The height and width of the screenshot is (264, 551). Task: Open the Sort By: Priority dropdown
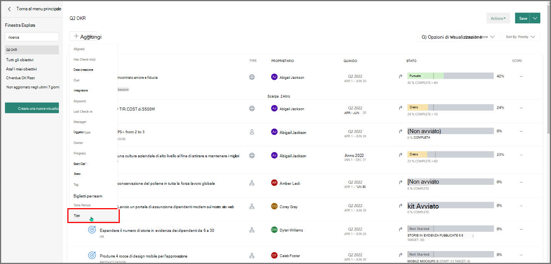coord(521,37)
